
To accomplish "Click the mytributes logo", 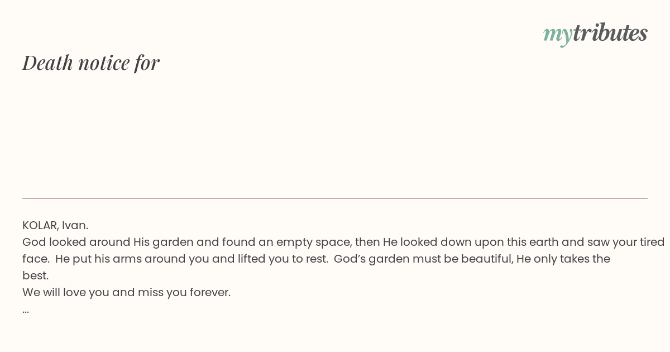I will pyautogui.click(x=595, y=34).
